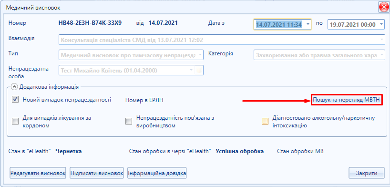This screenshot has height=187, width=390.
Task: Open the Непрацездатна особа dropdown arrow
Action: 191,70
